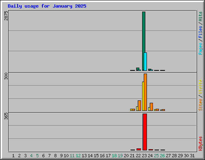
Task: Click the green weekend day 25 label
Action: point(156,156)
